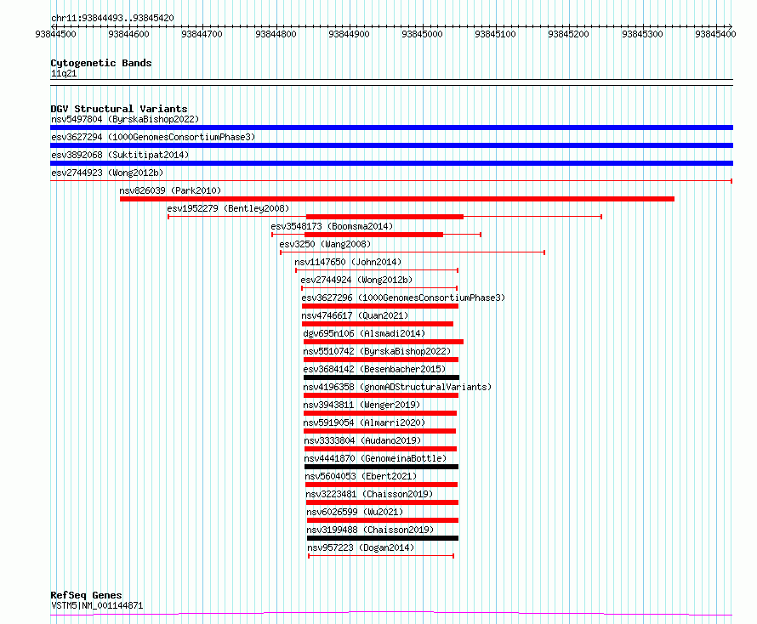Click the nsv826039 (Park2010) label

(x=170, y=190)
